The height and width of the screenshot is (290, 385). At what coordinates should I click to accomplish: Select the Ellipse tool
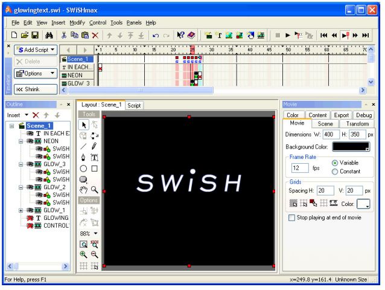click(x=83, y=169)
